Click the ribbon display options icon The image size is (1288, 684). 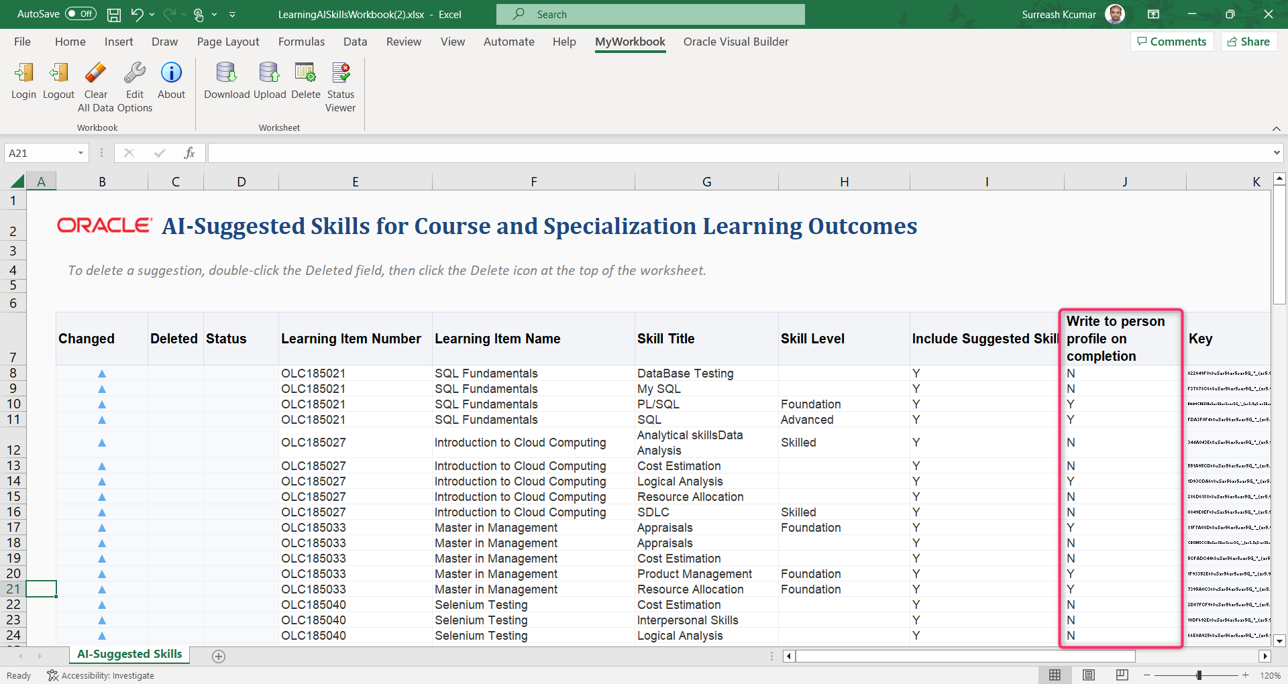pyautogui.click(x=1154, y=14)
